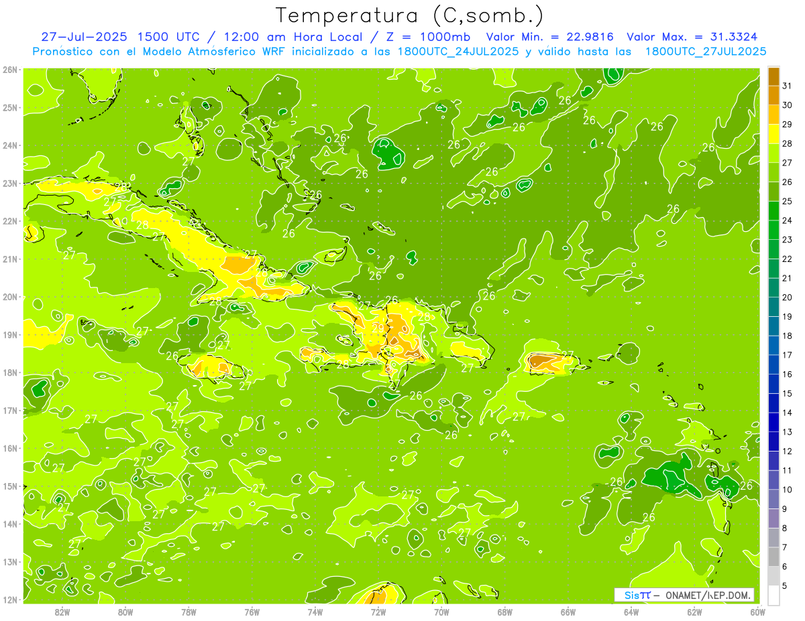Viewport: 805px width, 621px height.
Task: Pick the gold band between 29 and 30
Action: point(773,115)
